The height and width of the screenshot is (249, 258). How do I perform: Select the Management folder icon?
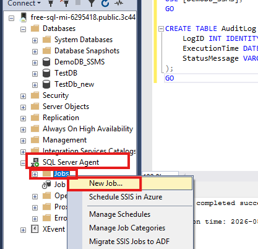(35, 140)
